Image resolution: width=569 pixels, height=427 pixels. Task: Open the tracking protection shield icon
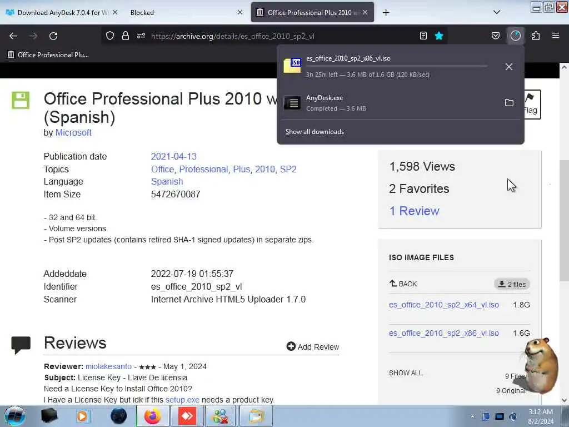click(110, 36)
